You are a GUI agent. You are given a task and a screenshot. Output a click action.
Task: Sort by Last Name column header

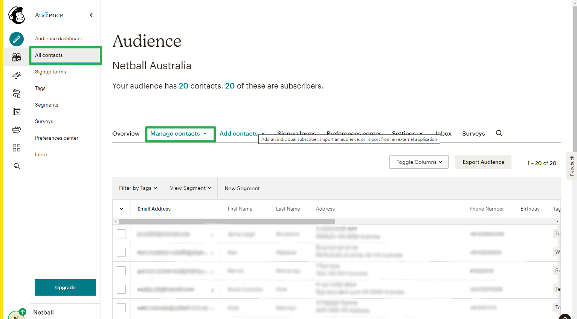click(288, 209)
